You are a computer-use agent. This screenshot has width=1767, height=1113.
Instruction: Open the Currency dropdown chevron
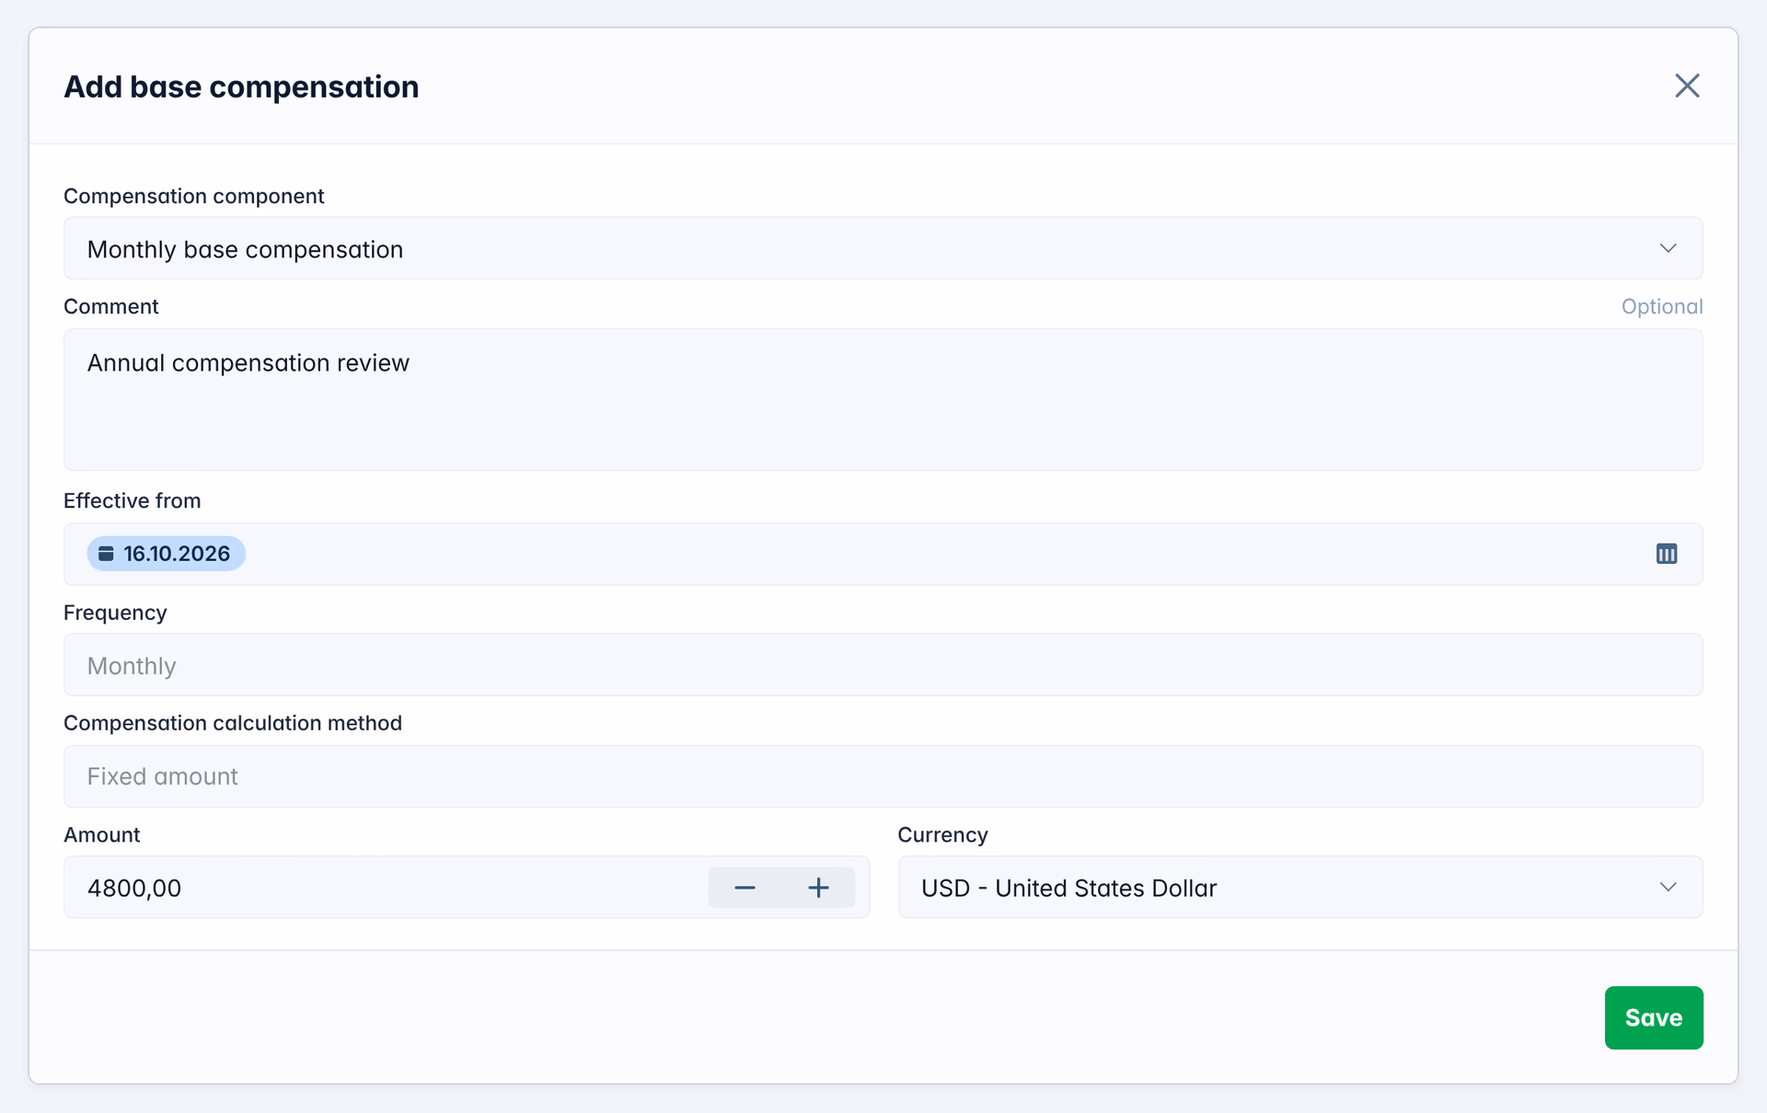[1668, 888]
